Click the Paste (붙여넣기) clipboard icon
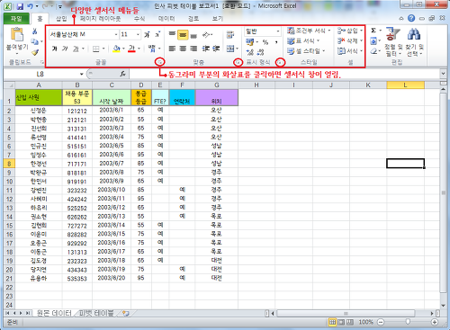The image size is (450, 330). click(x=17, y=34)
